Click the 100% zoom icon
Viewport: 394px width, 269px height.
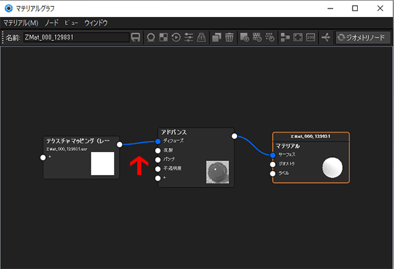coord(311,37)
